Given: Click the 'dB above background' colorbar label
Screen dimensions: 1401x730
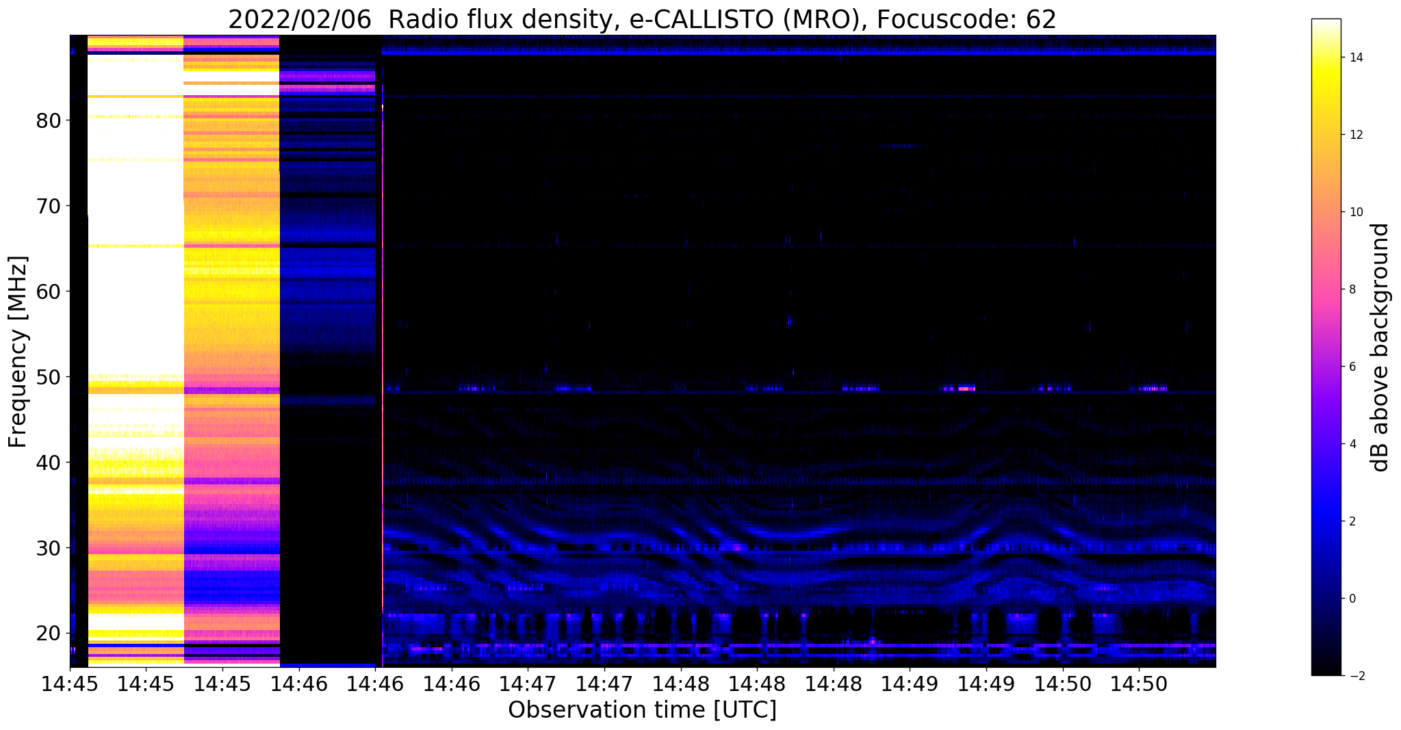Looking at the screenshot, I should [x=1380, y=348].
